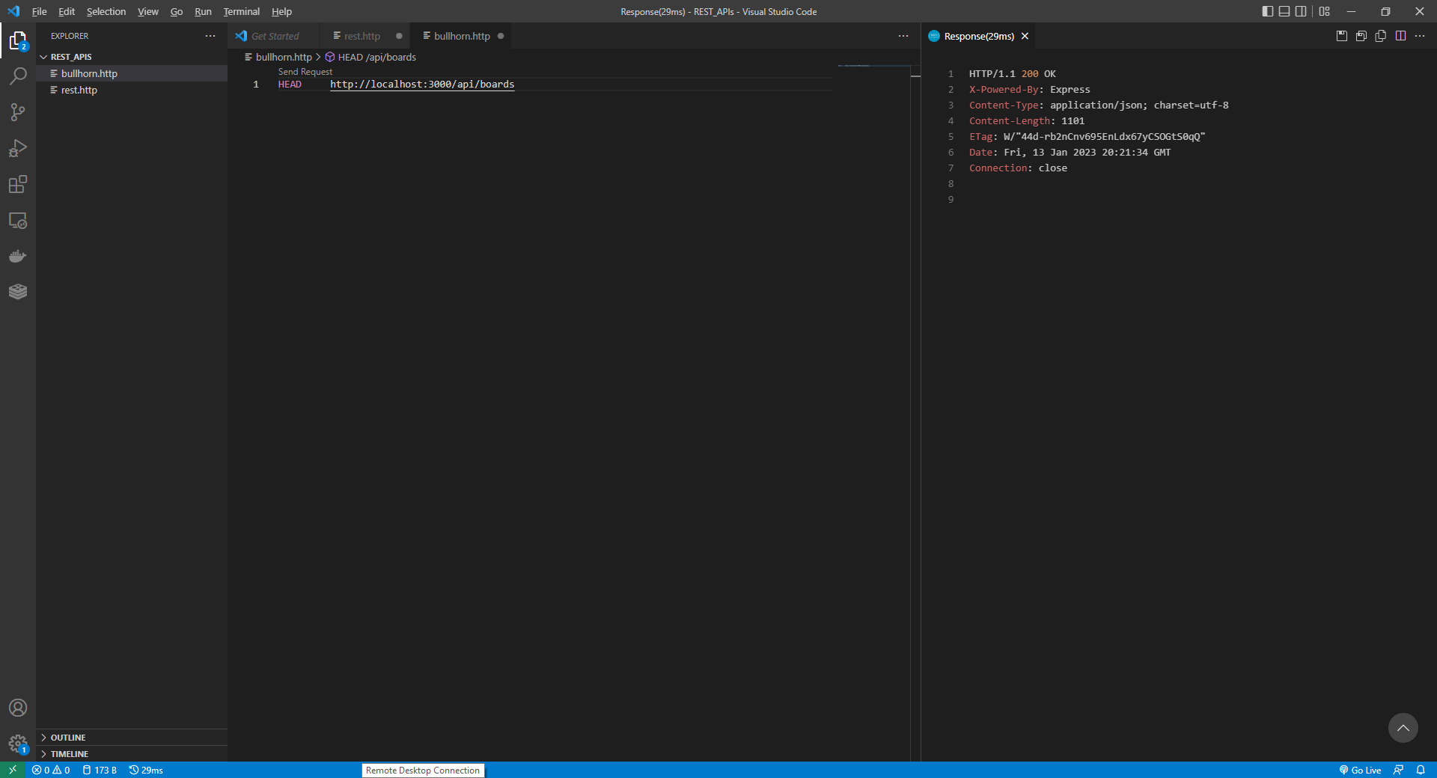Copy response body icon
The height and width of the screenshot is (778, 1437).
click(1381, 36)
